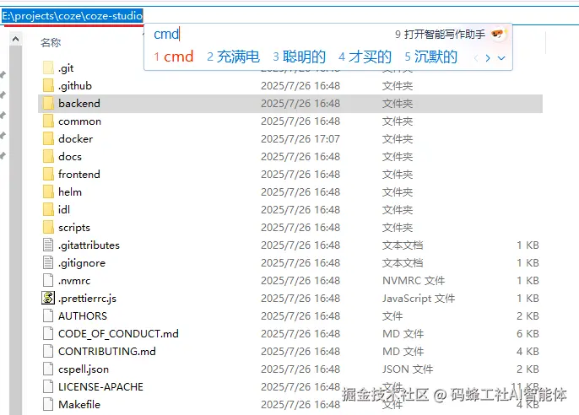Select the file name backend

(79, 103)
